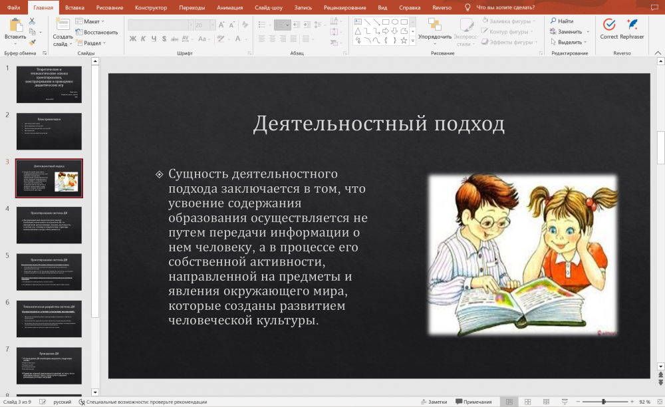Switch to the Слайд-шоу tab
Viewport: 665px width, 407px height.
click(269, 7)
